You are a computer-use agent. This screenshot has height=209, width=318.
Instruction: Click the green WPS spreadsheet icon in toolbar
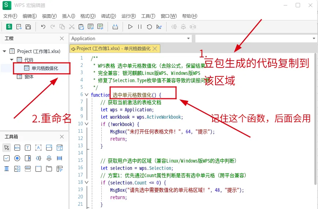pos(9,27)
